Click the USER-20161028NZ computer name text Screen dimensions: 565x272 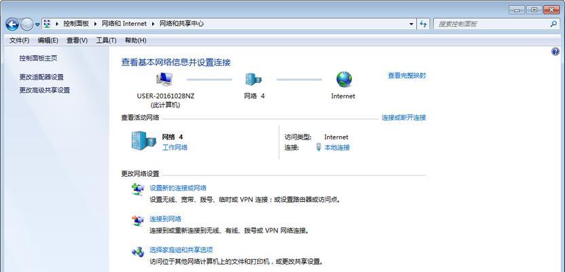click(x=166, y=97)
